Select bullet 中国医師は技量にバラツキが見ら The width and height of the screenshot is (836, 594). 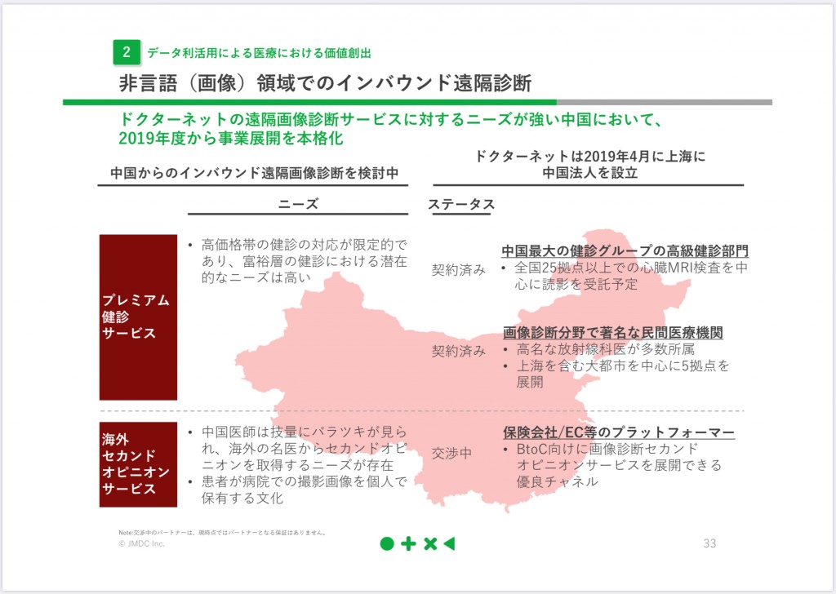tap(305, 432)
